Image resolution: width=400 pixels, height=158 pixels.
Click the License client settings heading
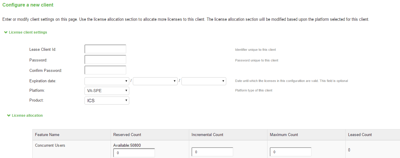28,32
